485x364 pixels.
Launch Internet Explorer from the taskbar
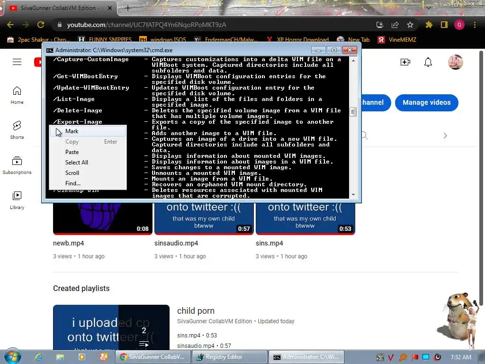coord(38,357)
